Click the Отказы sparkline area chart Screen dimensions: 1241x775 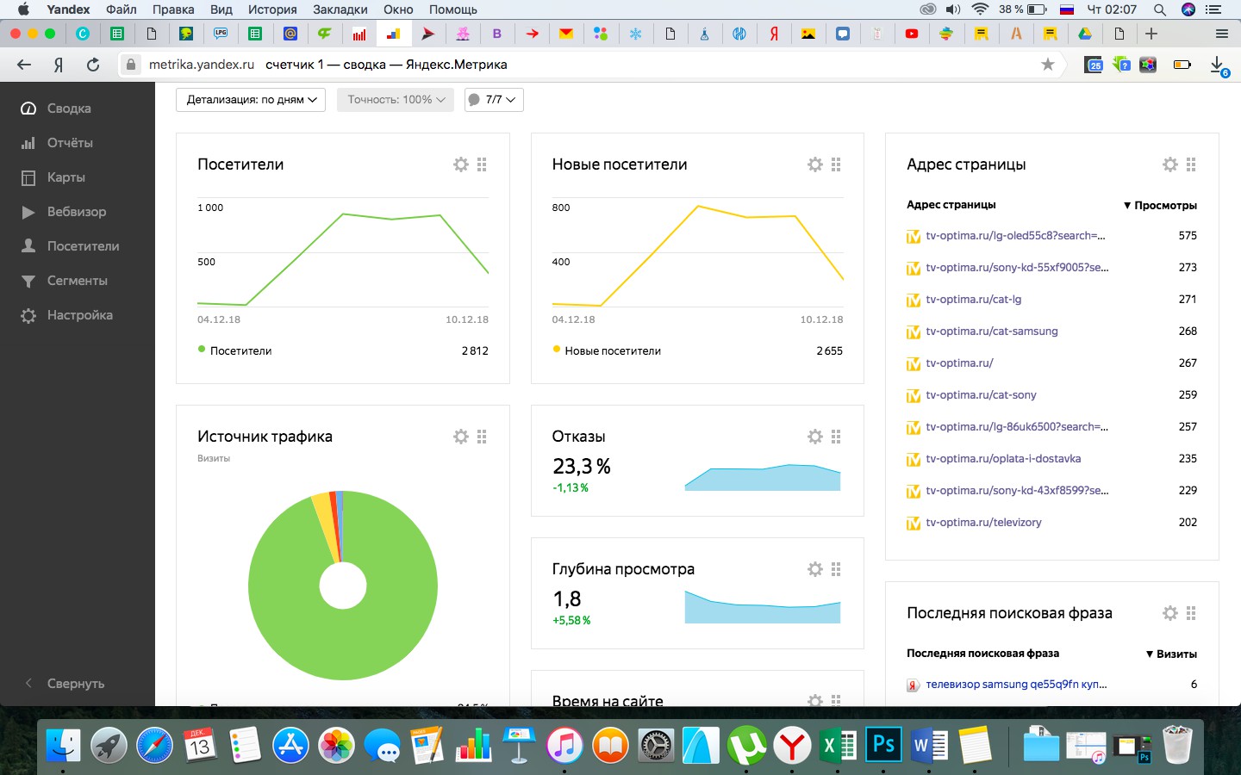click(x=762, y=478)
